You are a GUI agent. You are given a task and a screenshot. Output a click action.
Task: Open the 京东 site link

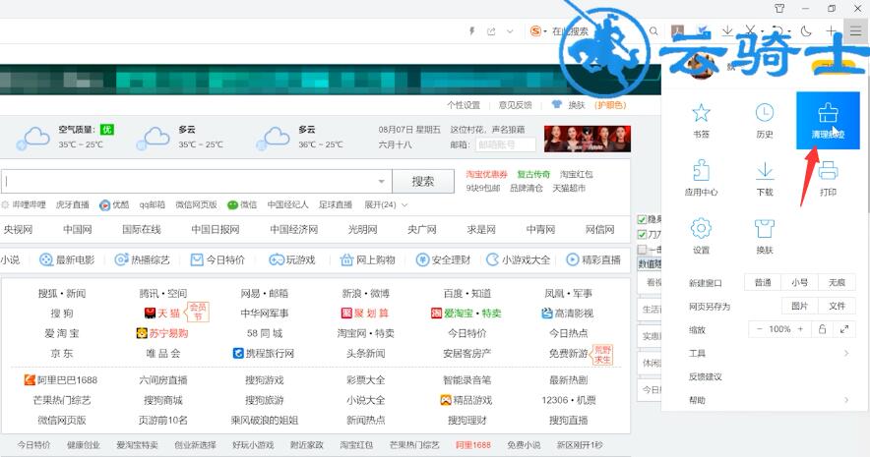pyautogui.click(x=62, y=354)
